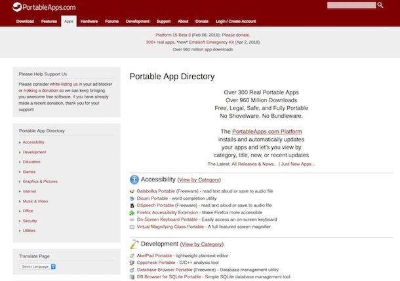Image resolution: width=400 pixels, height=281 pixels.
Task: Click the PortableApps.com logo
Action: [x=44, y=7]
